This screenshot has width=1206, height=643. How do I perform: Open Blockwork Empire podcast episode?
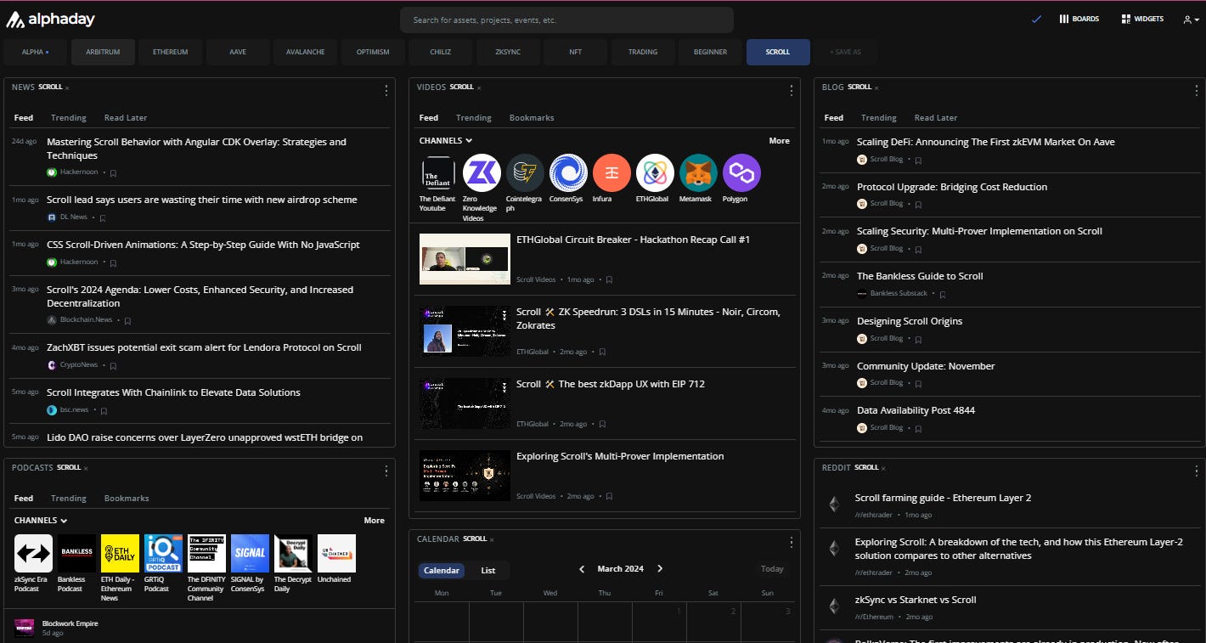(70, 623)
